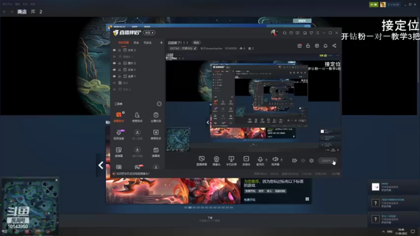Expand speaker options arrow
This screenshot has width=420, height=236.
click(x=281, y=160)
